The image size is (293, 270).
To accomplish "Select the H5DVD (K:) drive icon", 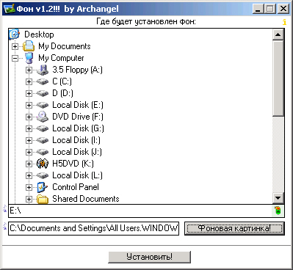I will click(x=43, y=164).
